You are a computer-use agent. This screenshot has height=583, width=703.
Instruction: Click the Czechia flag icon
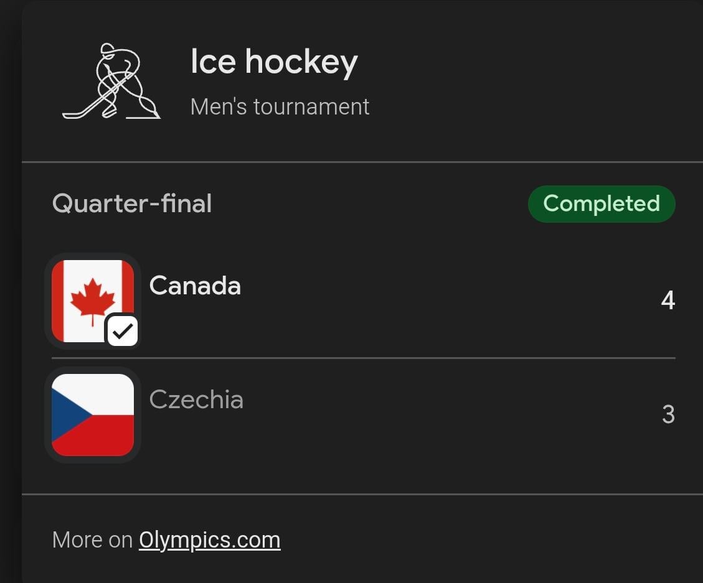pyautogui.click(x=93, y=415)
